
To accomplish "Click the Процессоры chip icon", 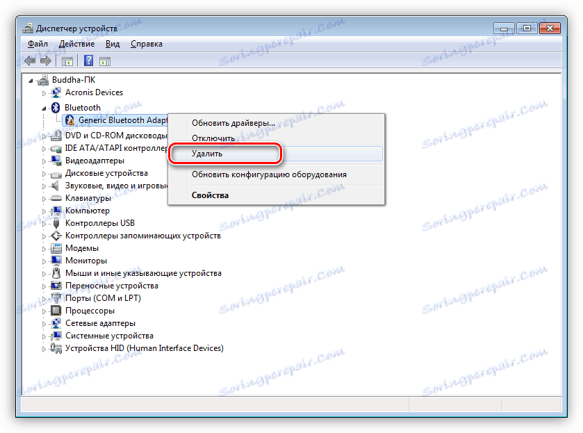I will click(x=56, y=311).
